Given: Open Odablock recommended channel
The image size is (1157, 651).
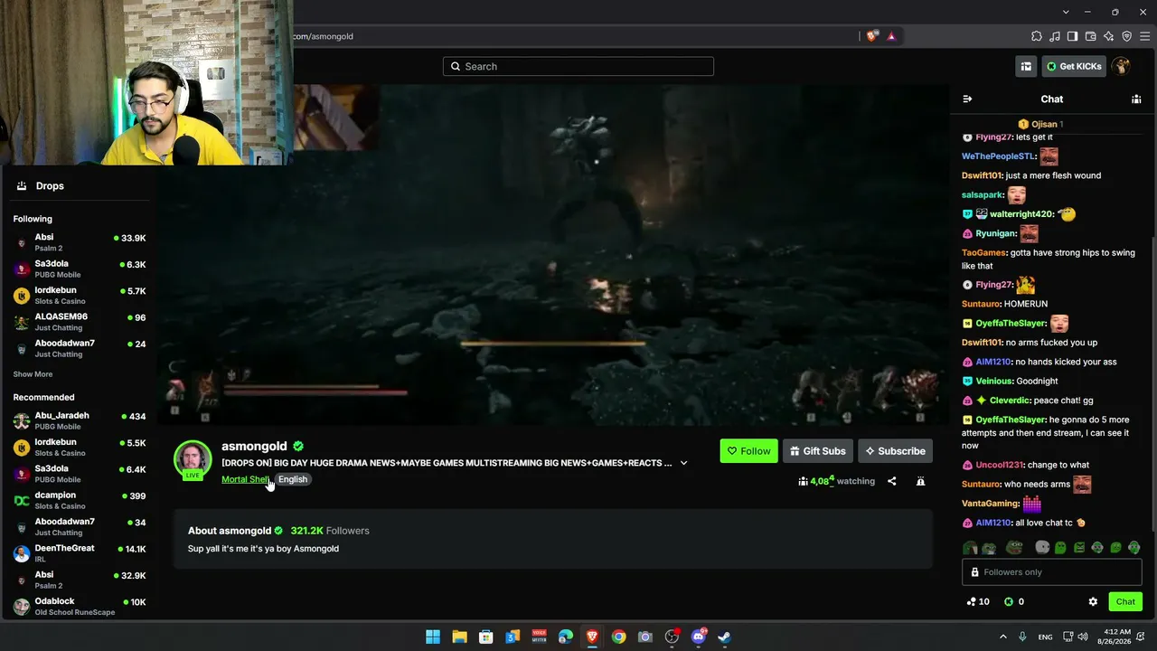Looking at the screenshot, I should [80, 606].
